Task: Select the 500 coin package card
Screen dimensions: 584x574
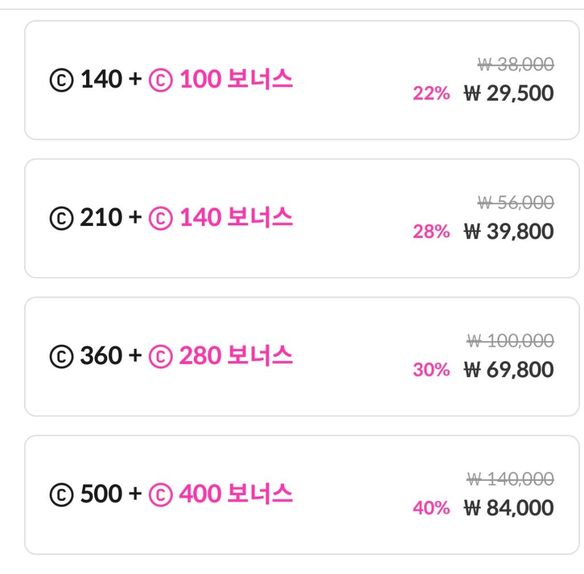Action: (302, 495)
